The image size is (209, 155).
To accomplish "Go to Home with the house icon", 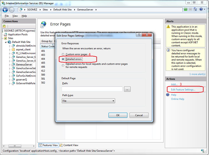I will (195, 9).
